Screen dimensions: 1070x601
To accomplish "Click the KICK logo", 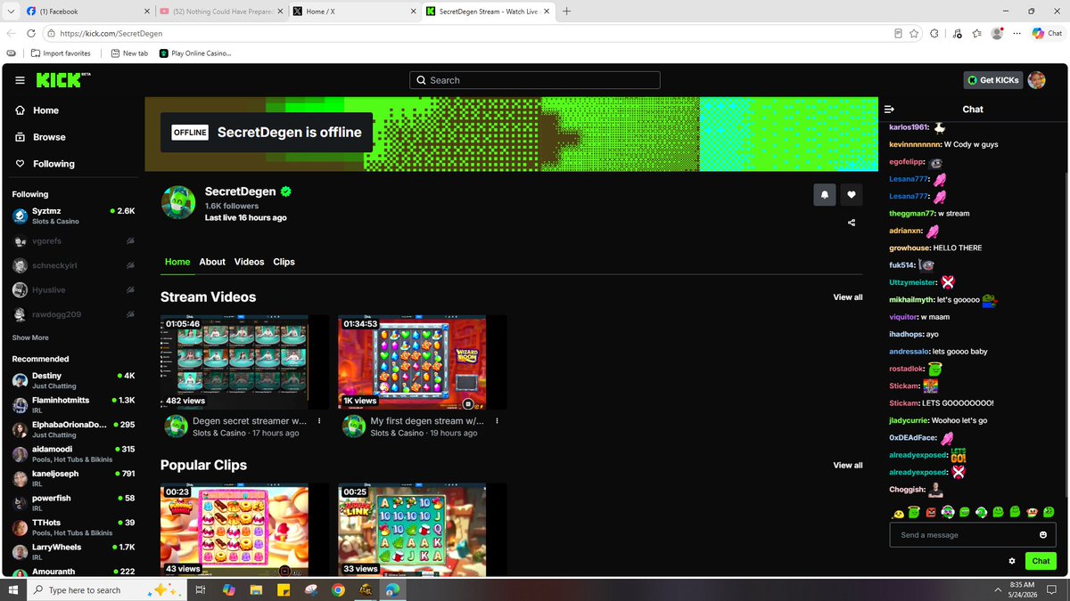I will [x=62, y=80].
